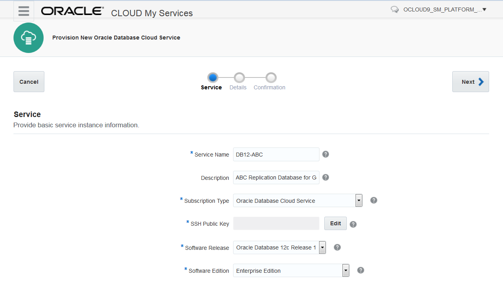The height and width of the screenshot is (304, 503).
Task: Show help for SSH Public Key
Action: point(353,224)
